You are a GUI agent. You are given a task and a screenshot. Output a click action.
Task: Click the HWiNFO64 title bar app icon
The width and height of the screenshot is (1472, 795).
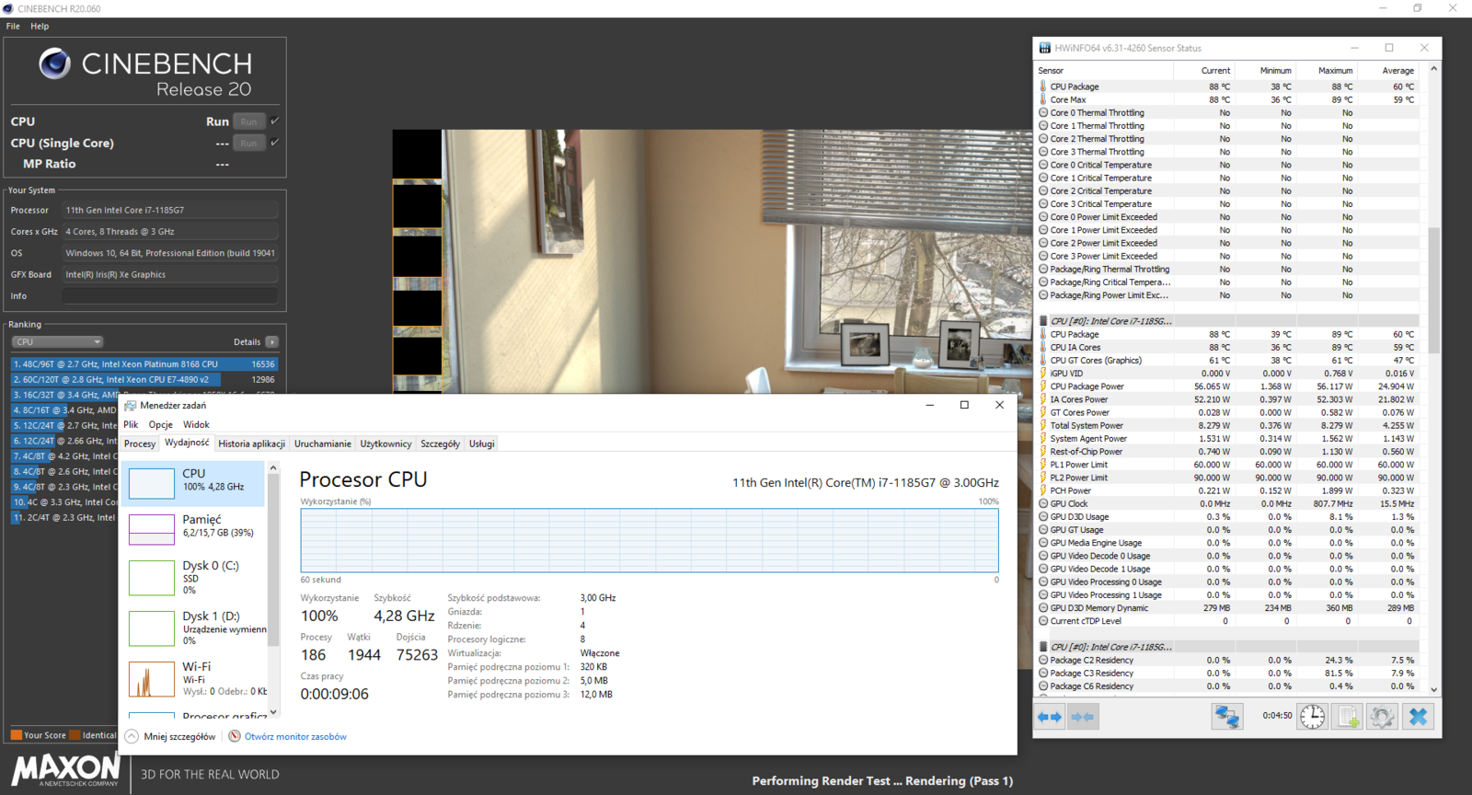tap(1044, 48)
